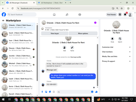Screen dimensions: 136x102
Task: Switch to the Marketplace 2 Beds browser tab
Action: (52, 3)
